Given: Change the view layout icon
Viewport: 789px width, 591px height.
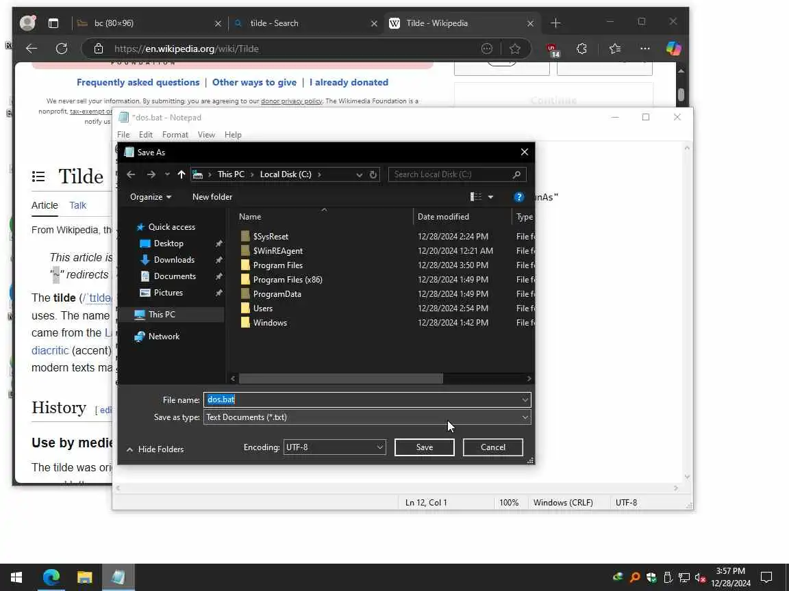Looking at the screenshot, I should click(x=475, y=197).
